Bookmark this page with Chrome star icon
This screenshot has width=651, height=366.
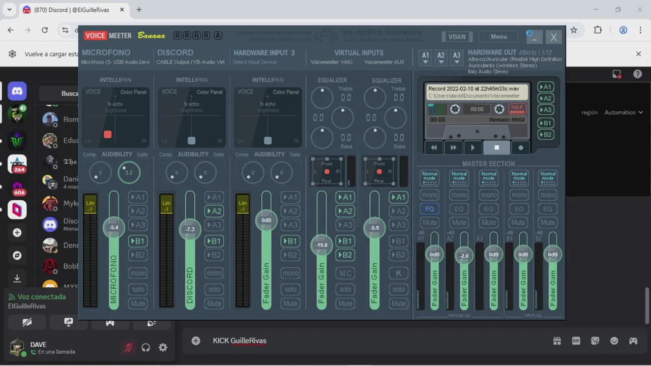(574, 30)
